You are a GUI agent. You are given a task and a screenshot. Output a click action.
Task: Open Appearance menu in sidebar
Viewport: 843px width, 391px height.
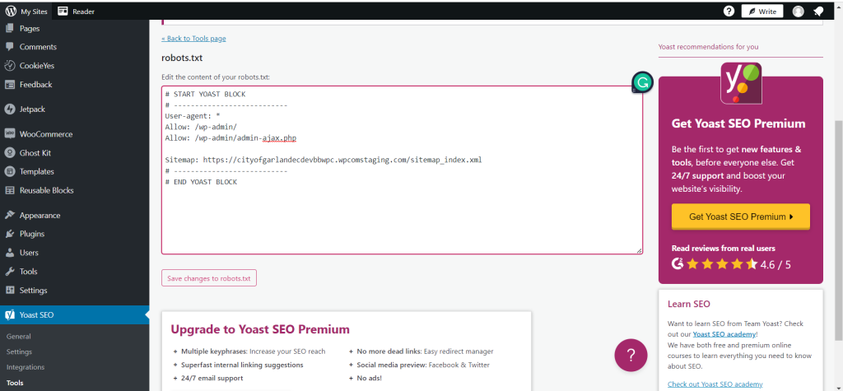[40, 216]
